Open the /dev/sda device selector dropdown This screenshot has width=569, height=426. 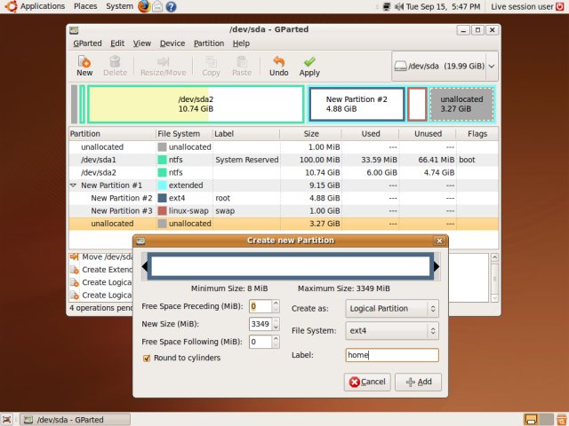point(445,67)
